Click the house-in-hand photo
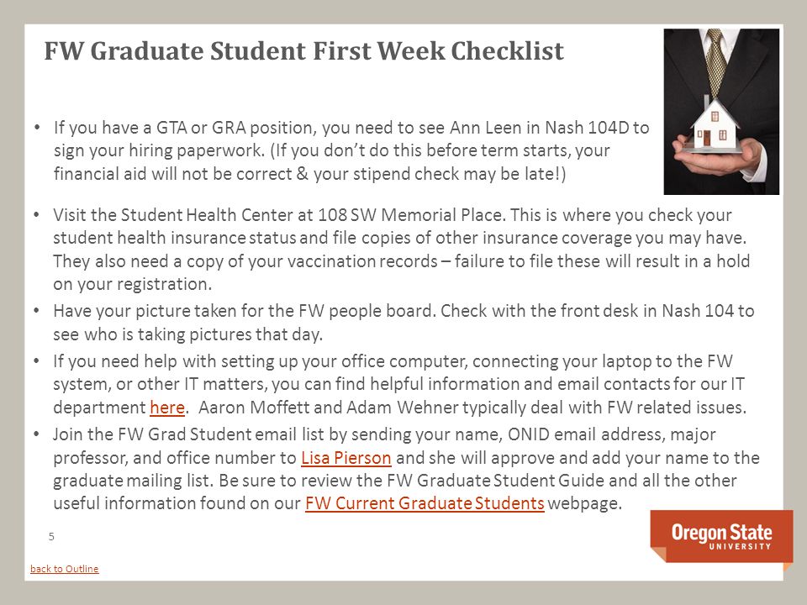Image resolution: width=807 pixels, height=605 pixels. pyautogui.click(x=721, y=112)
